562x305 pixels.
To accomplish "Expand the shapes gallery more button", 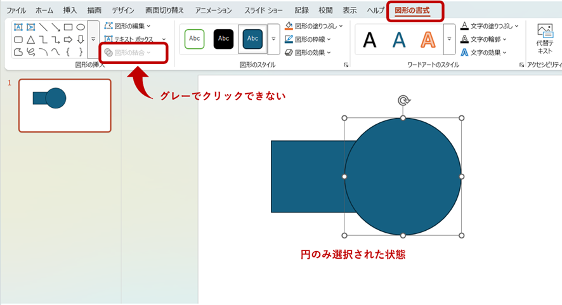I will [93, 39].
